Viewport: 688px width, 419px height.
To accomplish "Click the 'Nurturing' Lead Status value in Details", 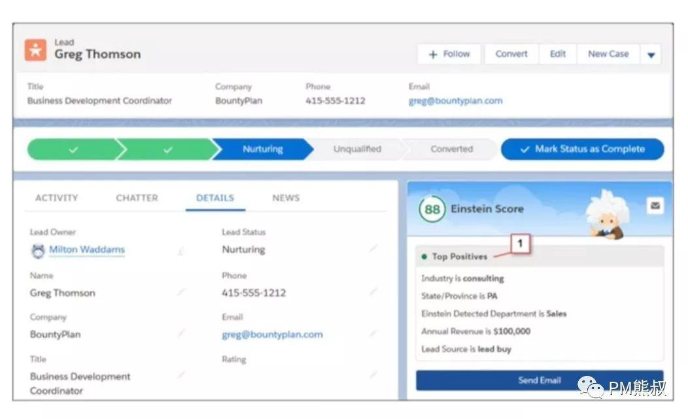I will 243,249.
